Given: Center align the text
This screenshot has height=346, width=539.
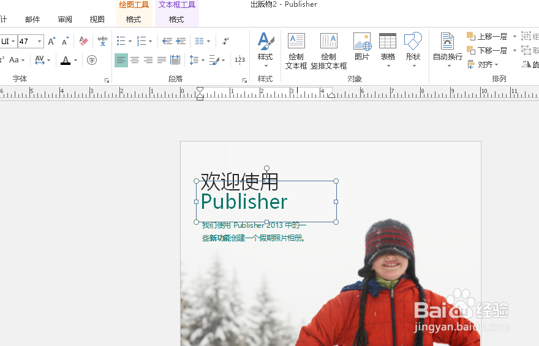Looking at the screenshot, I should click(135, 61).
